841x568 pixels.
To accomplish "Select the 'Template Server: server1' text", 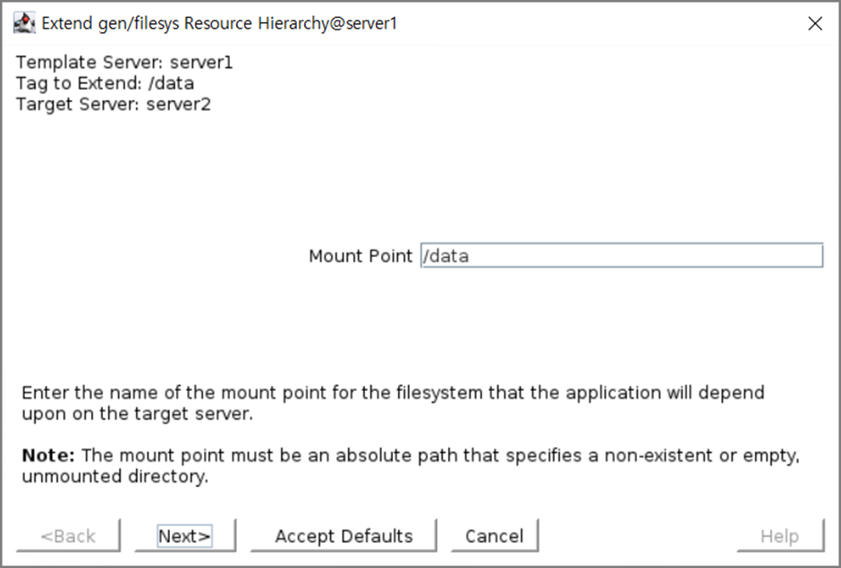I will (x=124, y=63).
